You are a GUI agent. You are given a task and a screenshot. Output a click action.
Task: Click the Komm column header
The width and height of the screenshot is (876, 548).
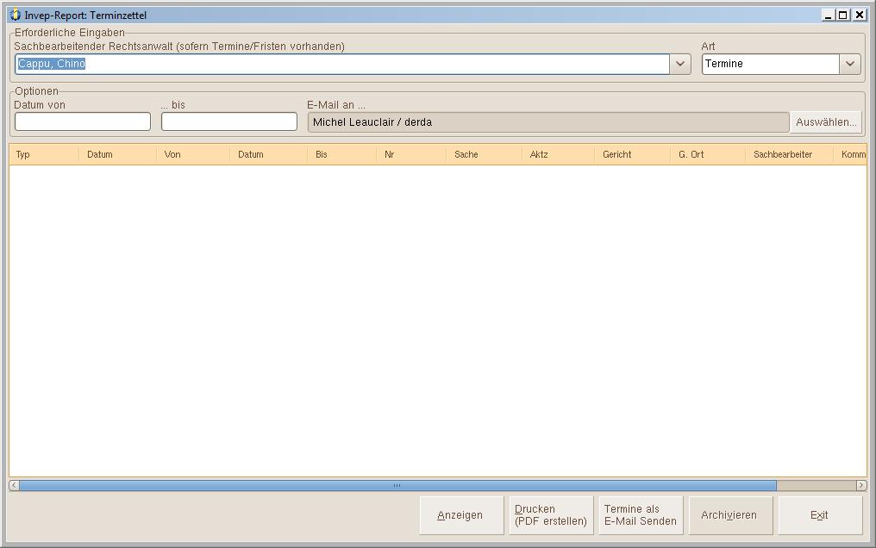tap(850, 154)
